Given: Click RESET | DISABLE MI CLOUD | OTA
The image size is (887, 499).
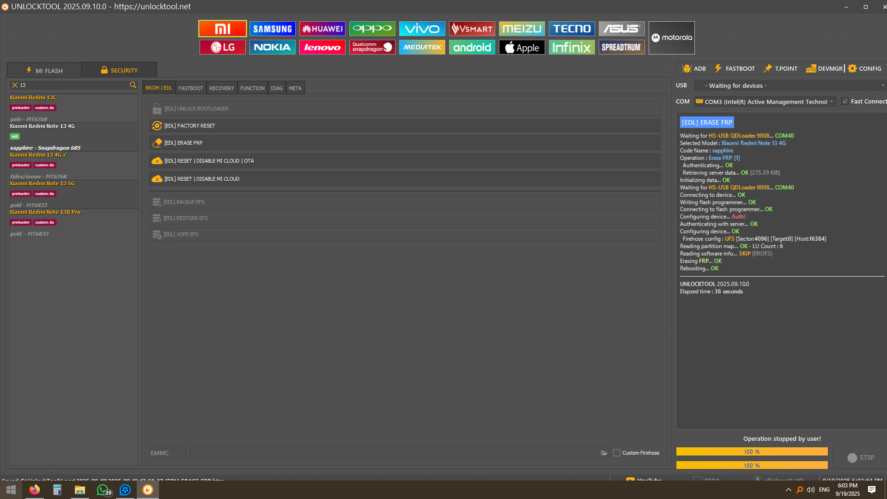Looking at the screenshot, I should (405, 161).
